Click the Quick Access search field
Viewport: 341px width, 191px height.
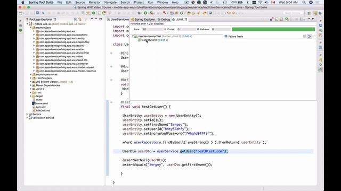[x=293, y=13]
